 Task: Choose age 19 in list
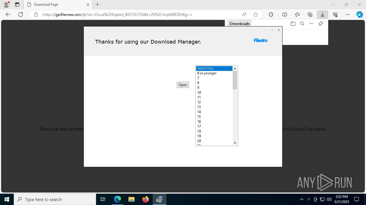click(x=214, y=136)
